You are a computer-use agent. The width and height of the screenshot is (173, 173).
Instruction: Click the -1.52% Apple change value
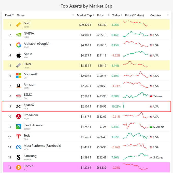tap(116, 56)
